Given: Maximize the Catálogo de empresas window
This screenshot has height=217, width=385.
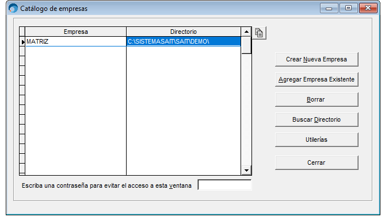Looking at the screenshot, I should [x=348, y=9].
